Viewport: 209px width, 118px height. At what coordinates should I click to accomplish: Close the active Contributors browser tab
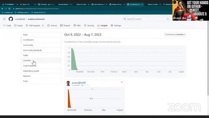pyautogui.click(x=142, y=4)
